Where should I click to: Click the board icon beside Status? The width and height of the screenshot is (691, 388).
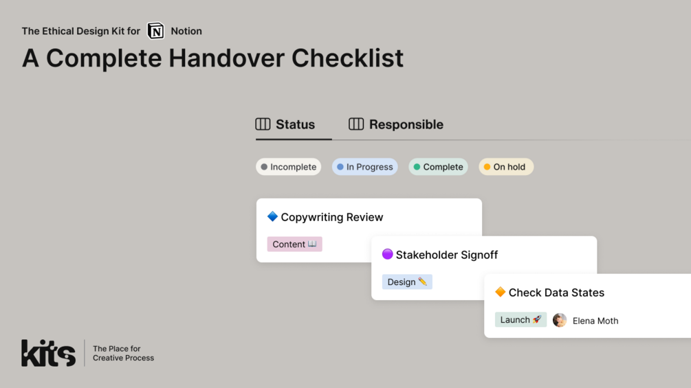[263, 124]
